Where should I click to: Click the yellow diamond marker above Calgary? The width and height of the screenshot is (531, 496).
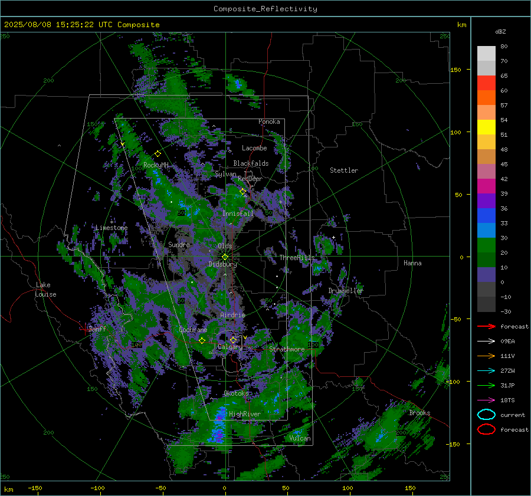[233, 340]
